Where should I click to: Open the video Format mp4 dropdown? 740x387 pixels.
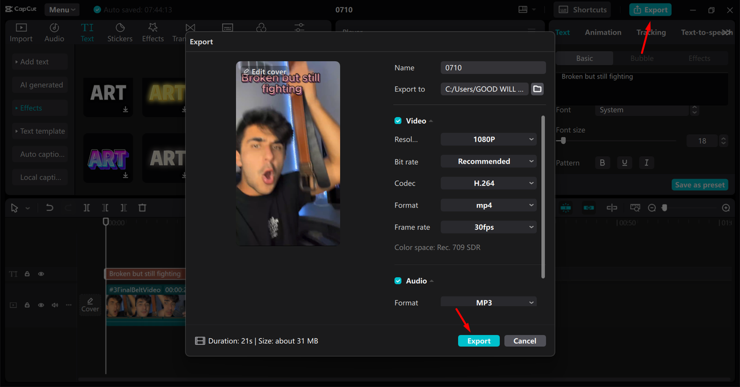coord(489,205)
